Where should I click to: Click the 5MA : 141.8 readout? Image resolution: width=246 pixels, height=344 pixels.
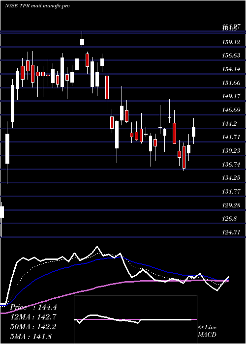point(31,336)
